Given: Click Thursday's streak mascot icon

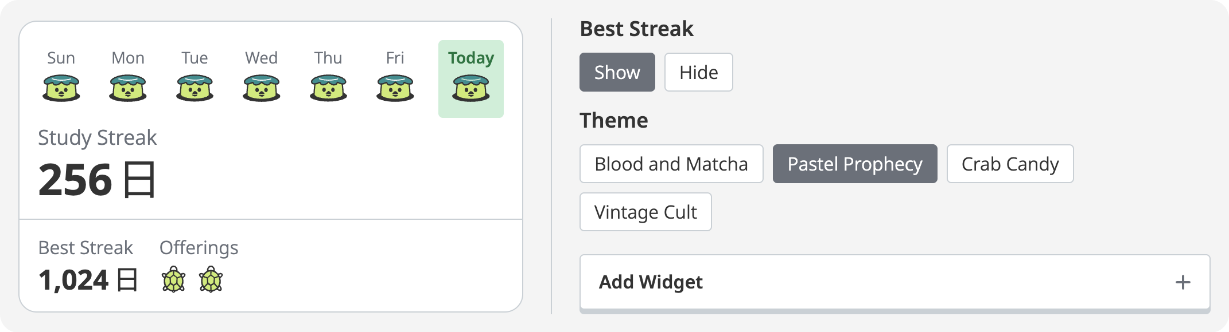Looking at the screenshot, I should pos(328,88).
